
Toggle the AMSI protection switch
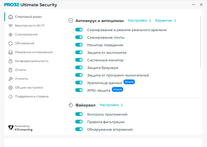pos(79,90)
